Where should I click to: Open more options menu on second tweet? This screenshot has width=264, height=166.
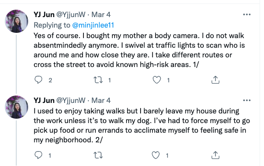coord(247,100)
